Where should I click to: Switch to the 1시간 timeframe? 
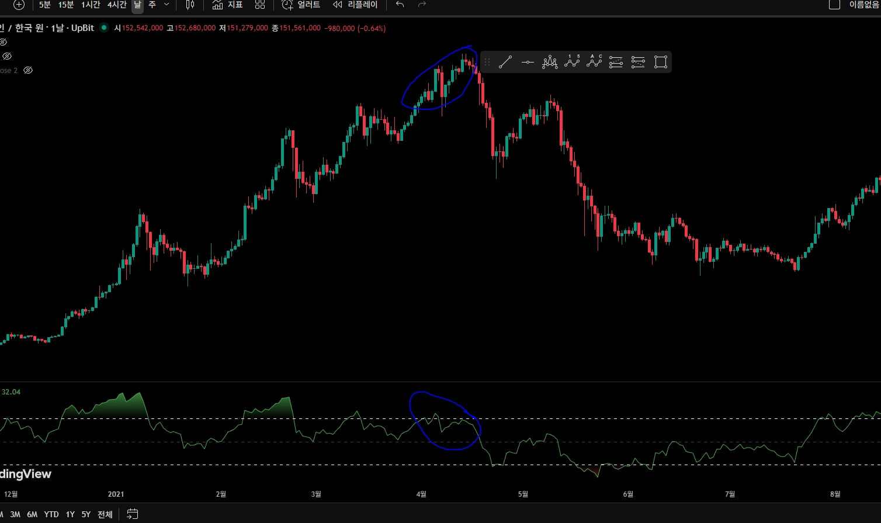tap(91, 5)
